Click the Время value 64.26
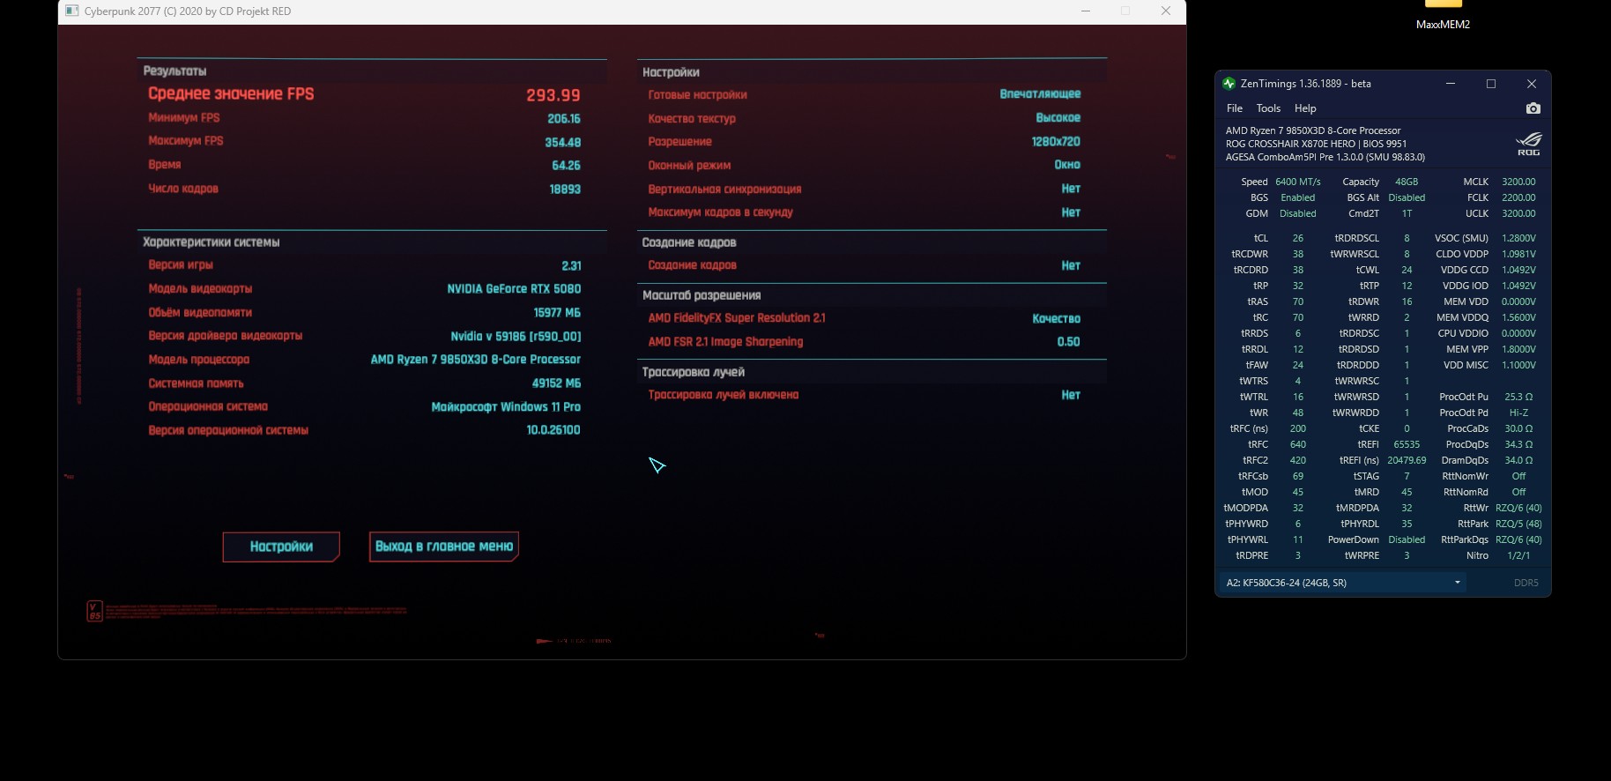 (566, 166)
